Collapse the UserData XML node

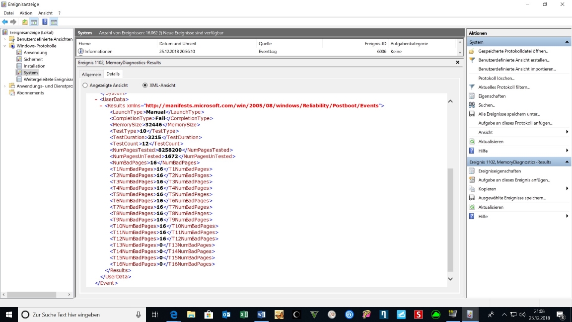coord(96,99)
